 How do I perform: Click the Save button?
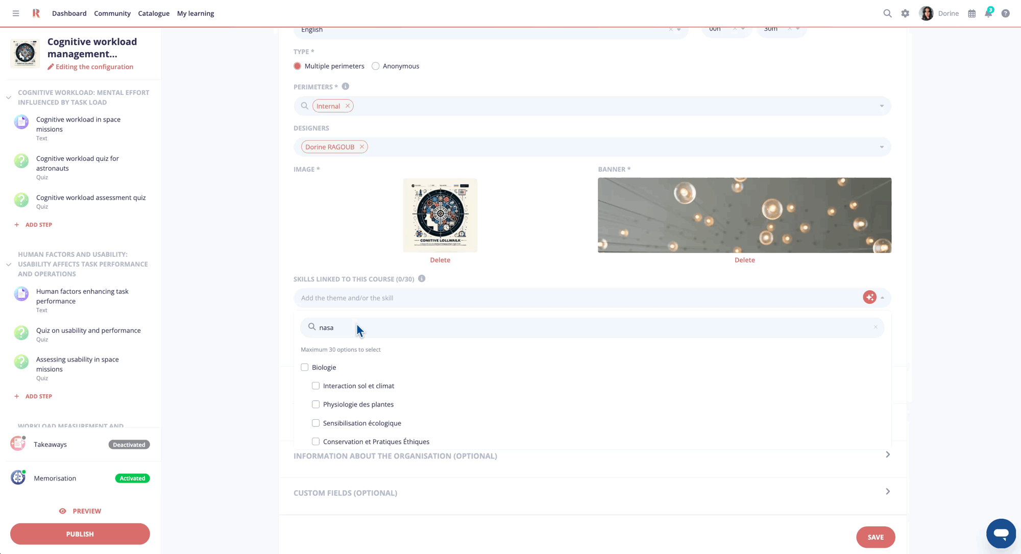[875, 537]
